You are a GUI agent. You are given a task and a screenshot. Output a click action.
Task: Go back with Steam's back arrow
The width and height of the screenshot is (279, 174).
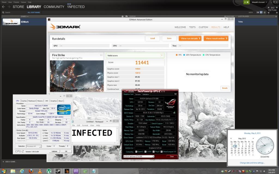pyautogui.click(x=3, y=7)
